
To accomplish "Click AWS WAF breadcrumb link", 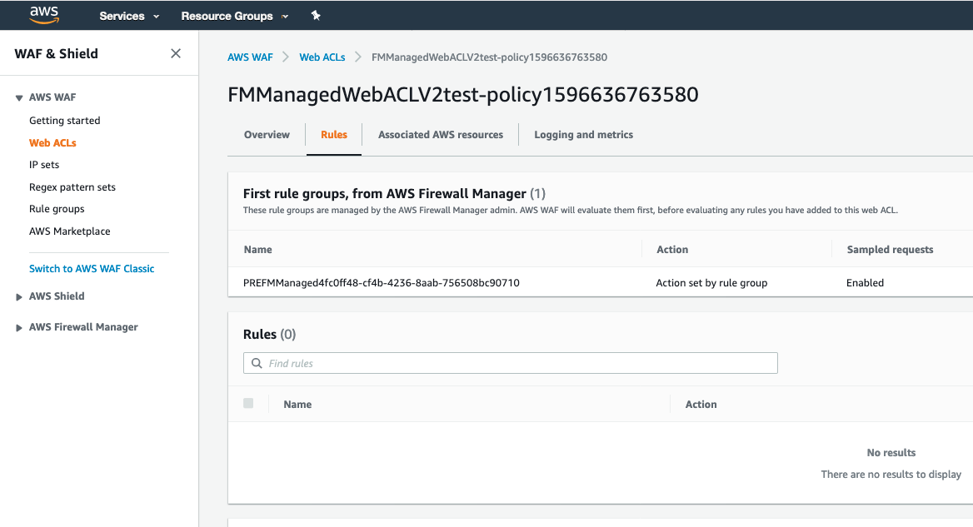I will [x=250, y=57].
